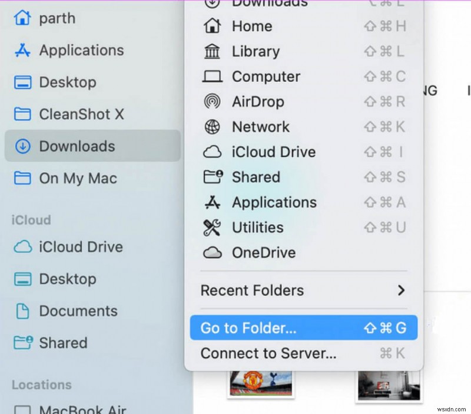Screen dimensions: 471x414
Task: Select Downloads label in Finder sidebar
Action: point(77,146)
